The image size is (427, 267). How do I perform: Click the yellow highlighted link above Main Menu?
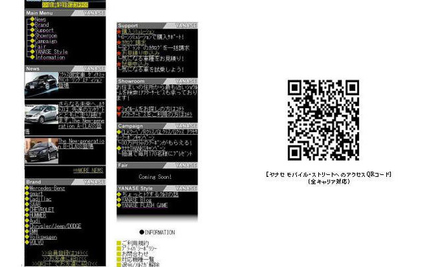[x=65, y=5]
